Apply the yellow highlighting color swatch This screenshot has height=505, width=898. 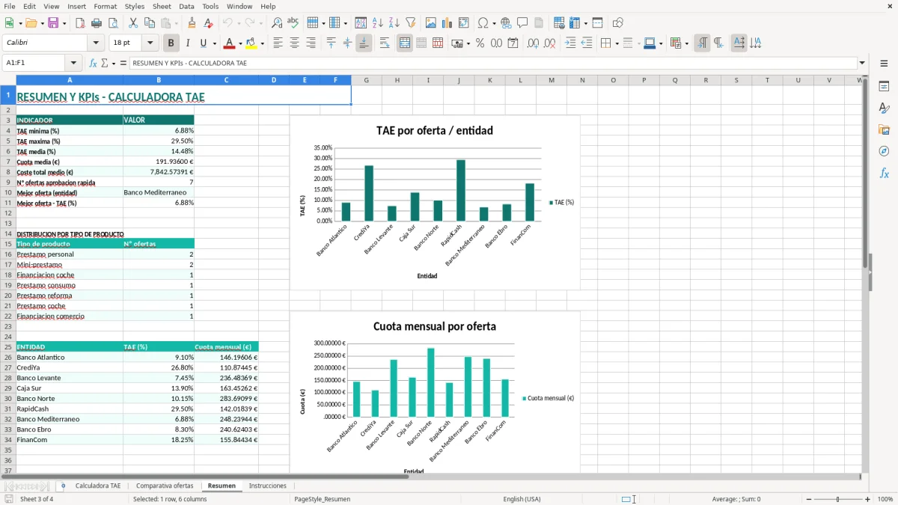pos(251,43)
